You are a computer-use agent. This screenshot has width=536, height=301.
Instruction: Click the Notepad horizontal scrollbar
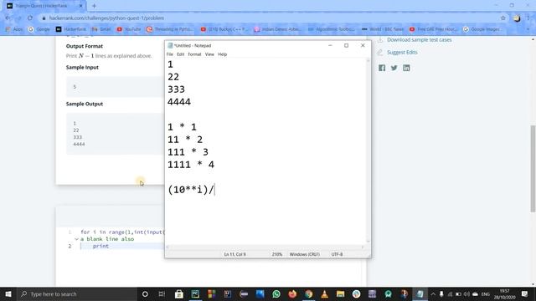(265, 247)
